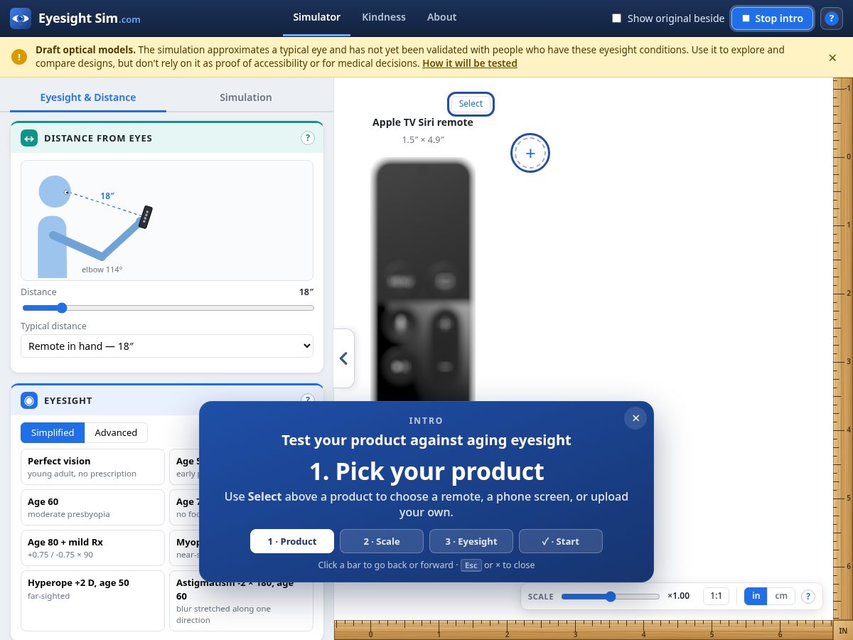Image resolution: width=853 pixels, height=640 pixels.
Task: Select the Simplified eyesight mode
Action: (53, 432)
